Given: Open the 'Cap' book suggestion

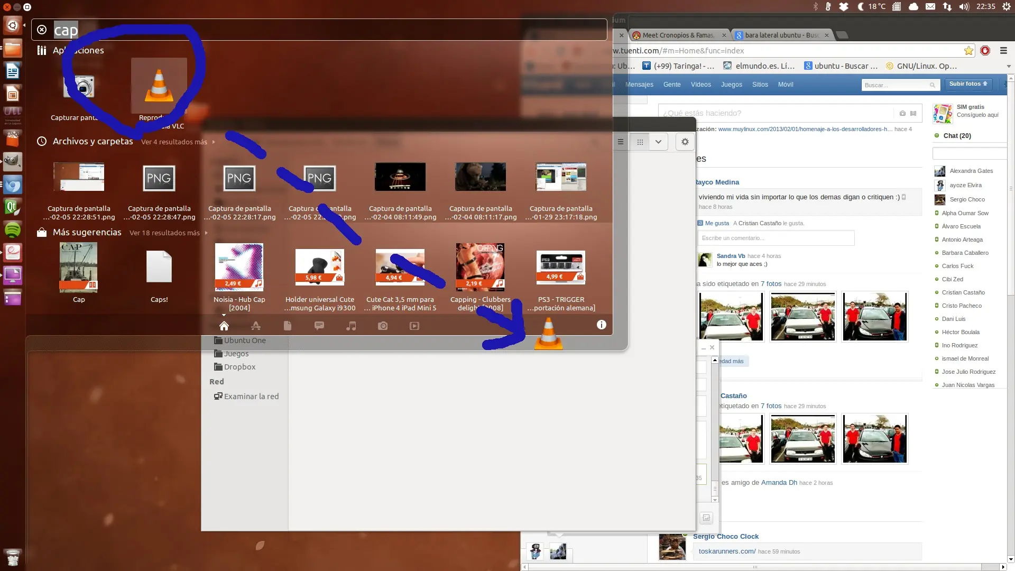Looking at the screenshot, I should [x=79, y=273].
